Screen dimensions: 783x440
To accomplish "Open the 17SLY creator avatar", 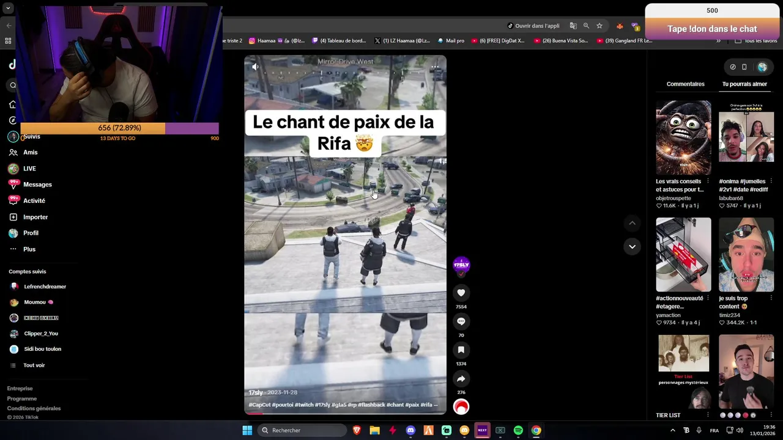I will pos(461,265).
